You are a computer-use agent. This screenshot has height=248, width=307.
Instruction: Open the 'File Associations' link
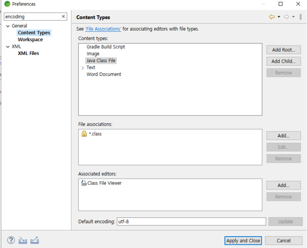click(103, 29)
